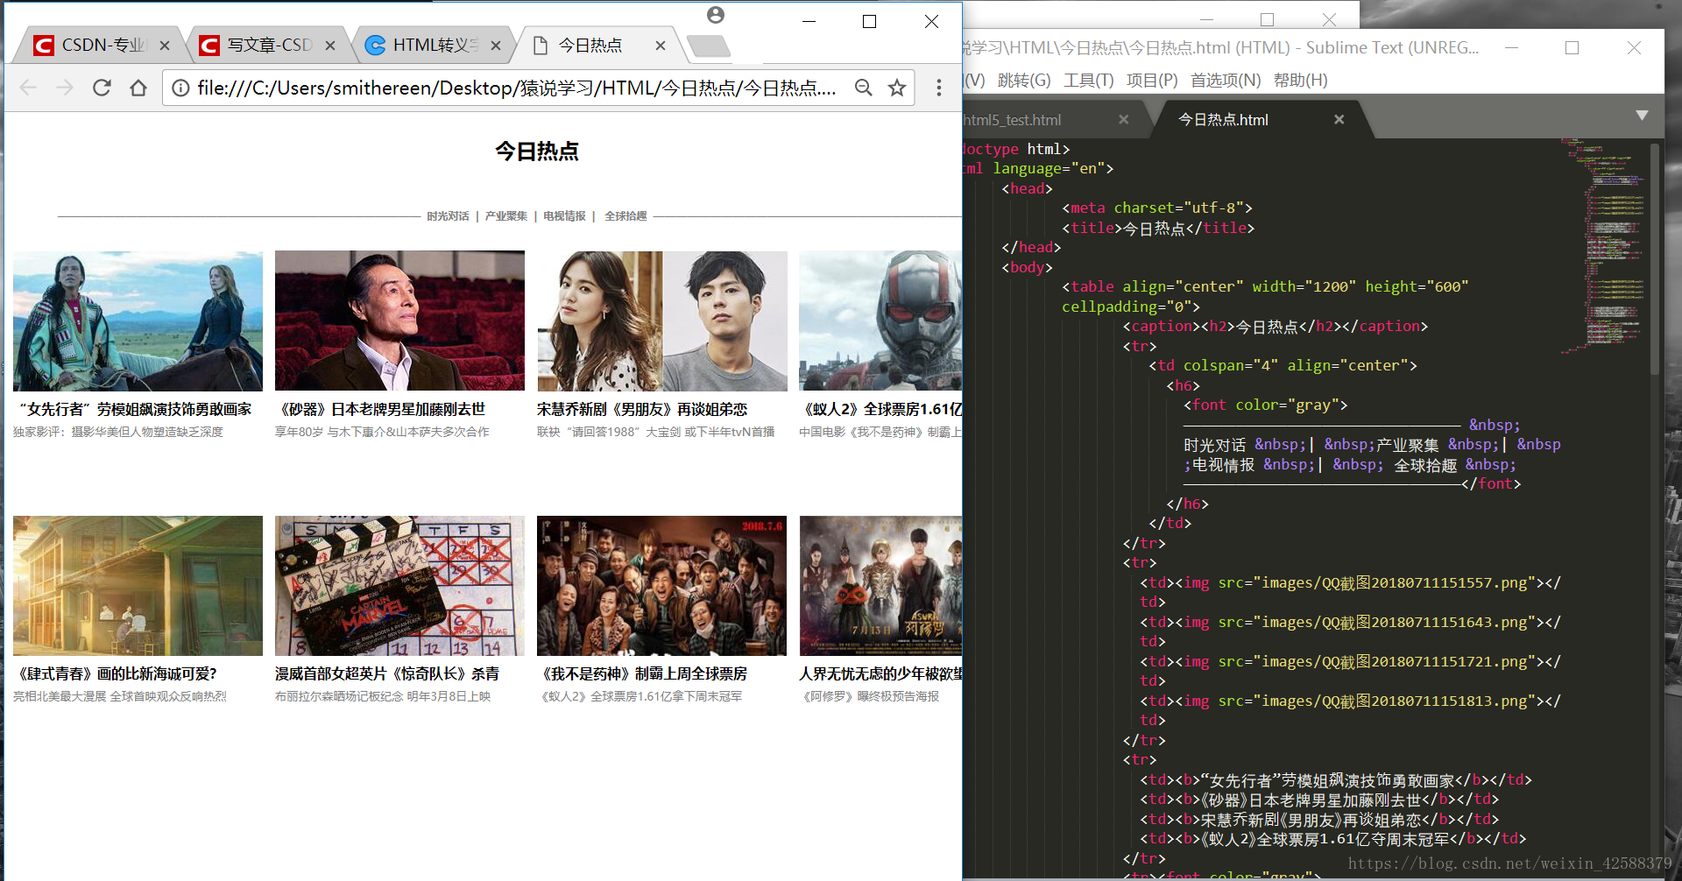The image size is (1682, 881).
Task: Click the Captain Marvel clapperboard image
Action: [399, 586]
